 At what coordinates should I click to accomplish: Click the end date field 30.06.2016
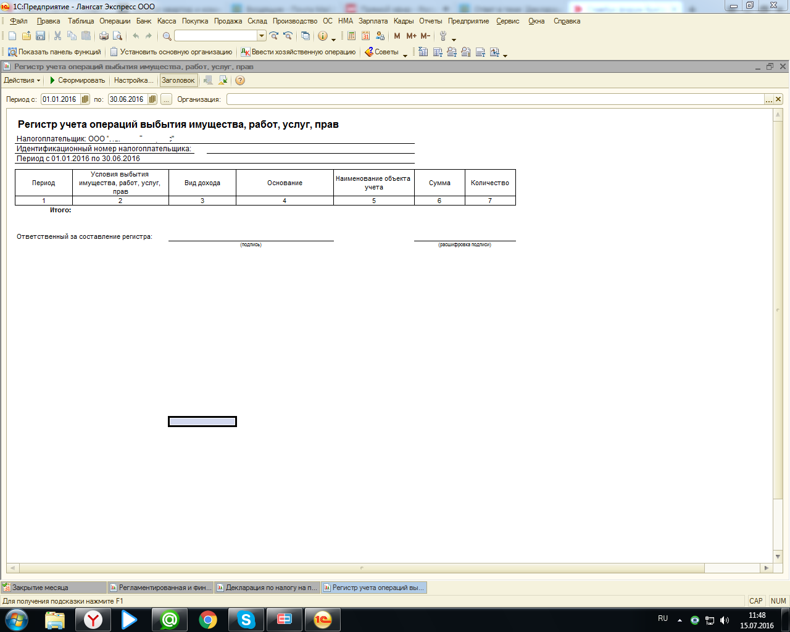(128, 99)
